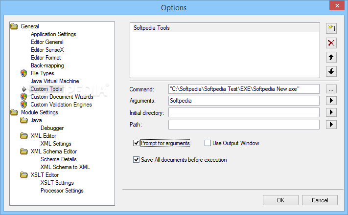Click the shield icon beside File Types
This screenshot has width=348, height=215.
tap(24, 73)
